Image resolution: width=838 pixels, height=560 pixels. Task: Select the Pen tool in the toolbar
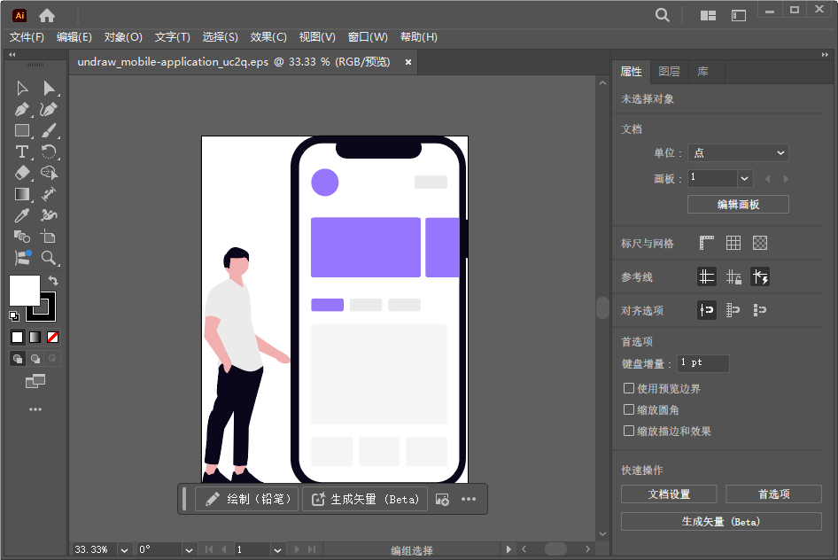[22, 109]
